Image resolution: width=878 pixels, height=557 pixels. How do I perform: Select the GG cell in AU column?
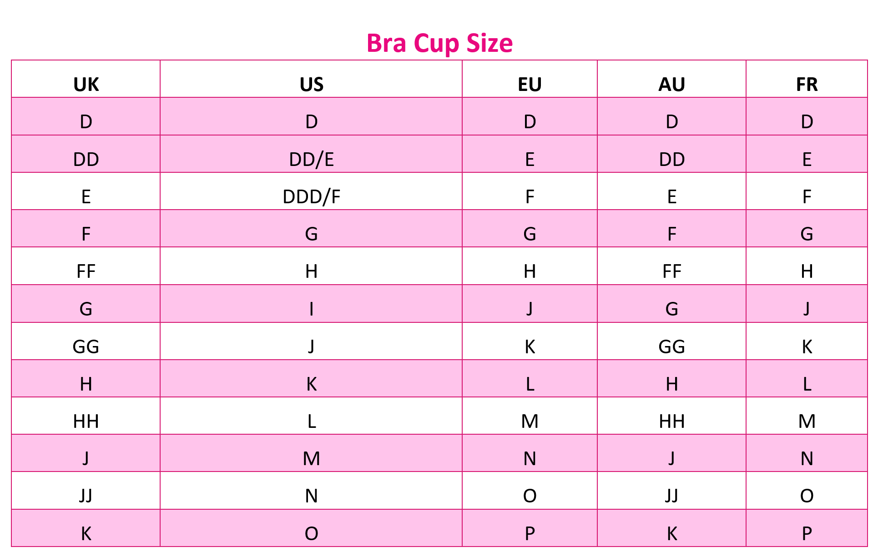tap(671, 347)
